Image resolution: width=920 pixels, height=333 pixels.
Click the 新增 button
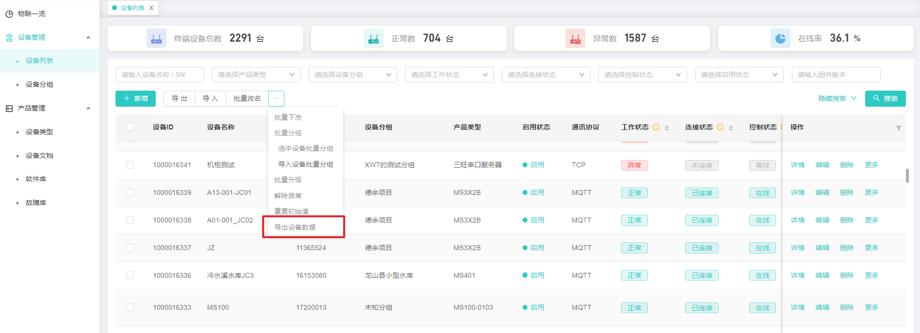[x=135, y=98]
